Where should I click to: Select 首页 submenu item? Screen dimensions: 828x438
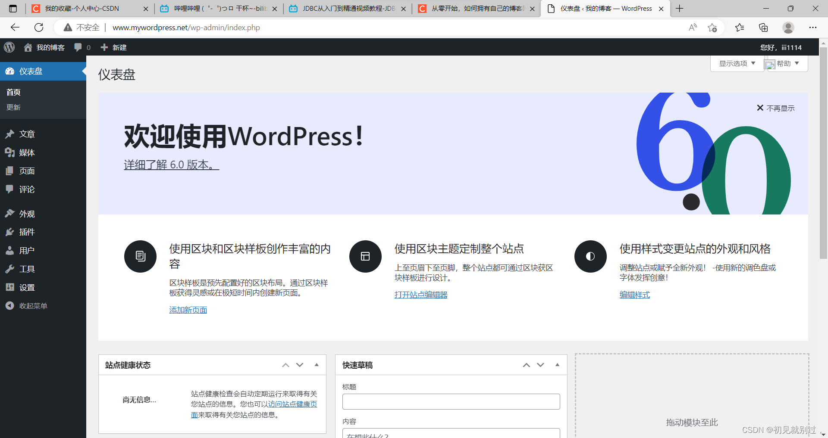coord(13,92)
